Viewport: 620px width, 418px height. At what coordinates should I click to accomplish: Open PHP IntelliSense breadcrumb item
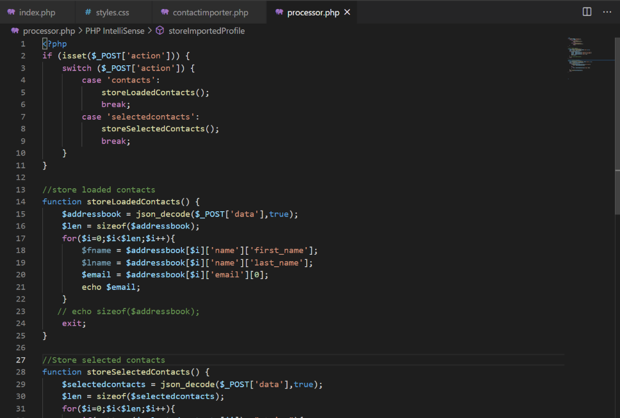click(115, 31)
